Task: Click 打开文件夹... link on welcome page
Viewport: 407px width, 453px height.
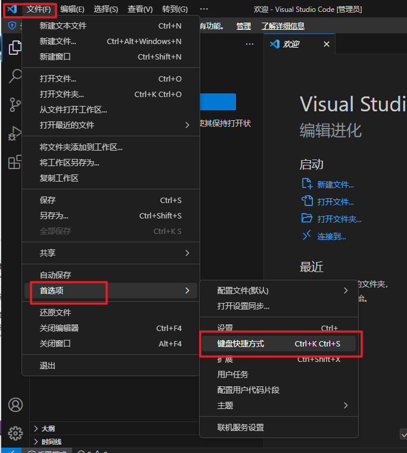Action: pyautogui.click(x=339, y=219)
